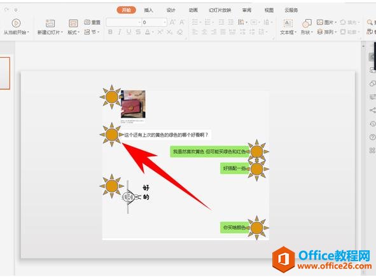Image resolution: width=376 pixels, height=277 pixels.
Task: Switch to the Insert (插入) tab
Action: (148, 10)
